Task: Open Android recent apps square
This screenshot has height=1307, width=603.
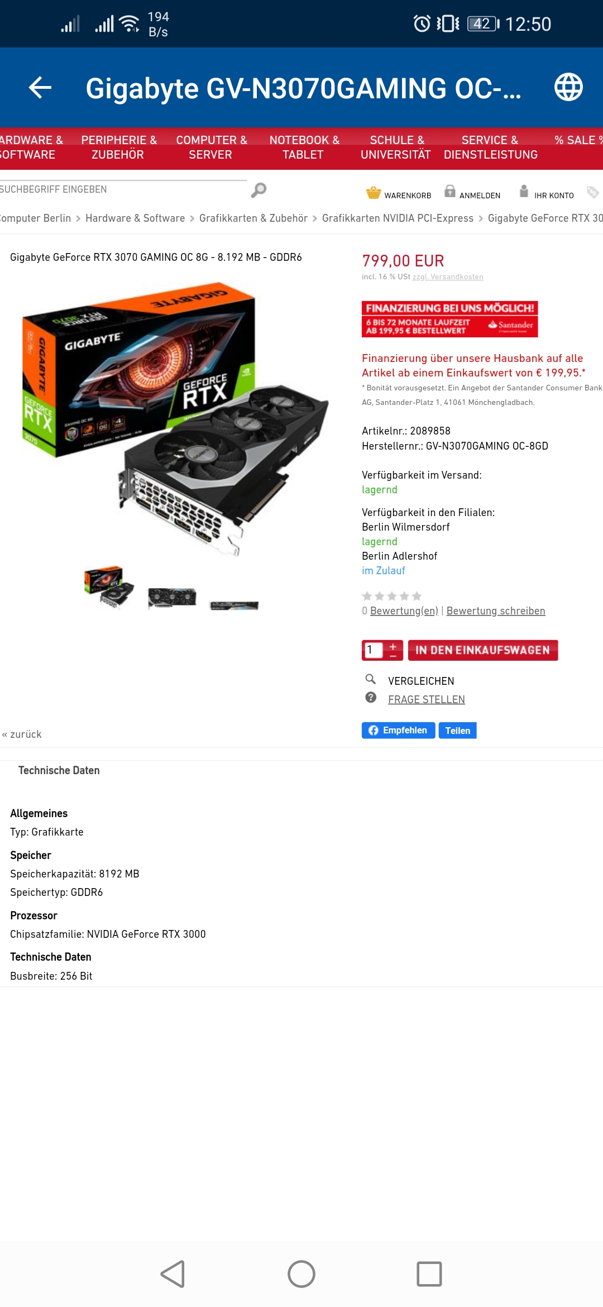Action: (x=429, y=1274)
